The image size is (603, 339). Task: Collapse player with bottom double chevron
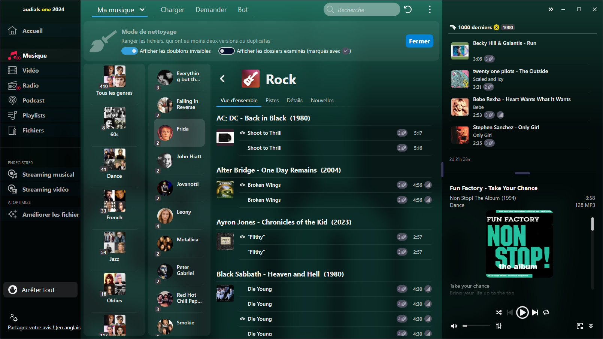click(591, 326)
